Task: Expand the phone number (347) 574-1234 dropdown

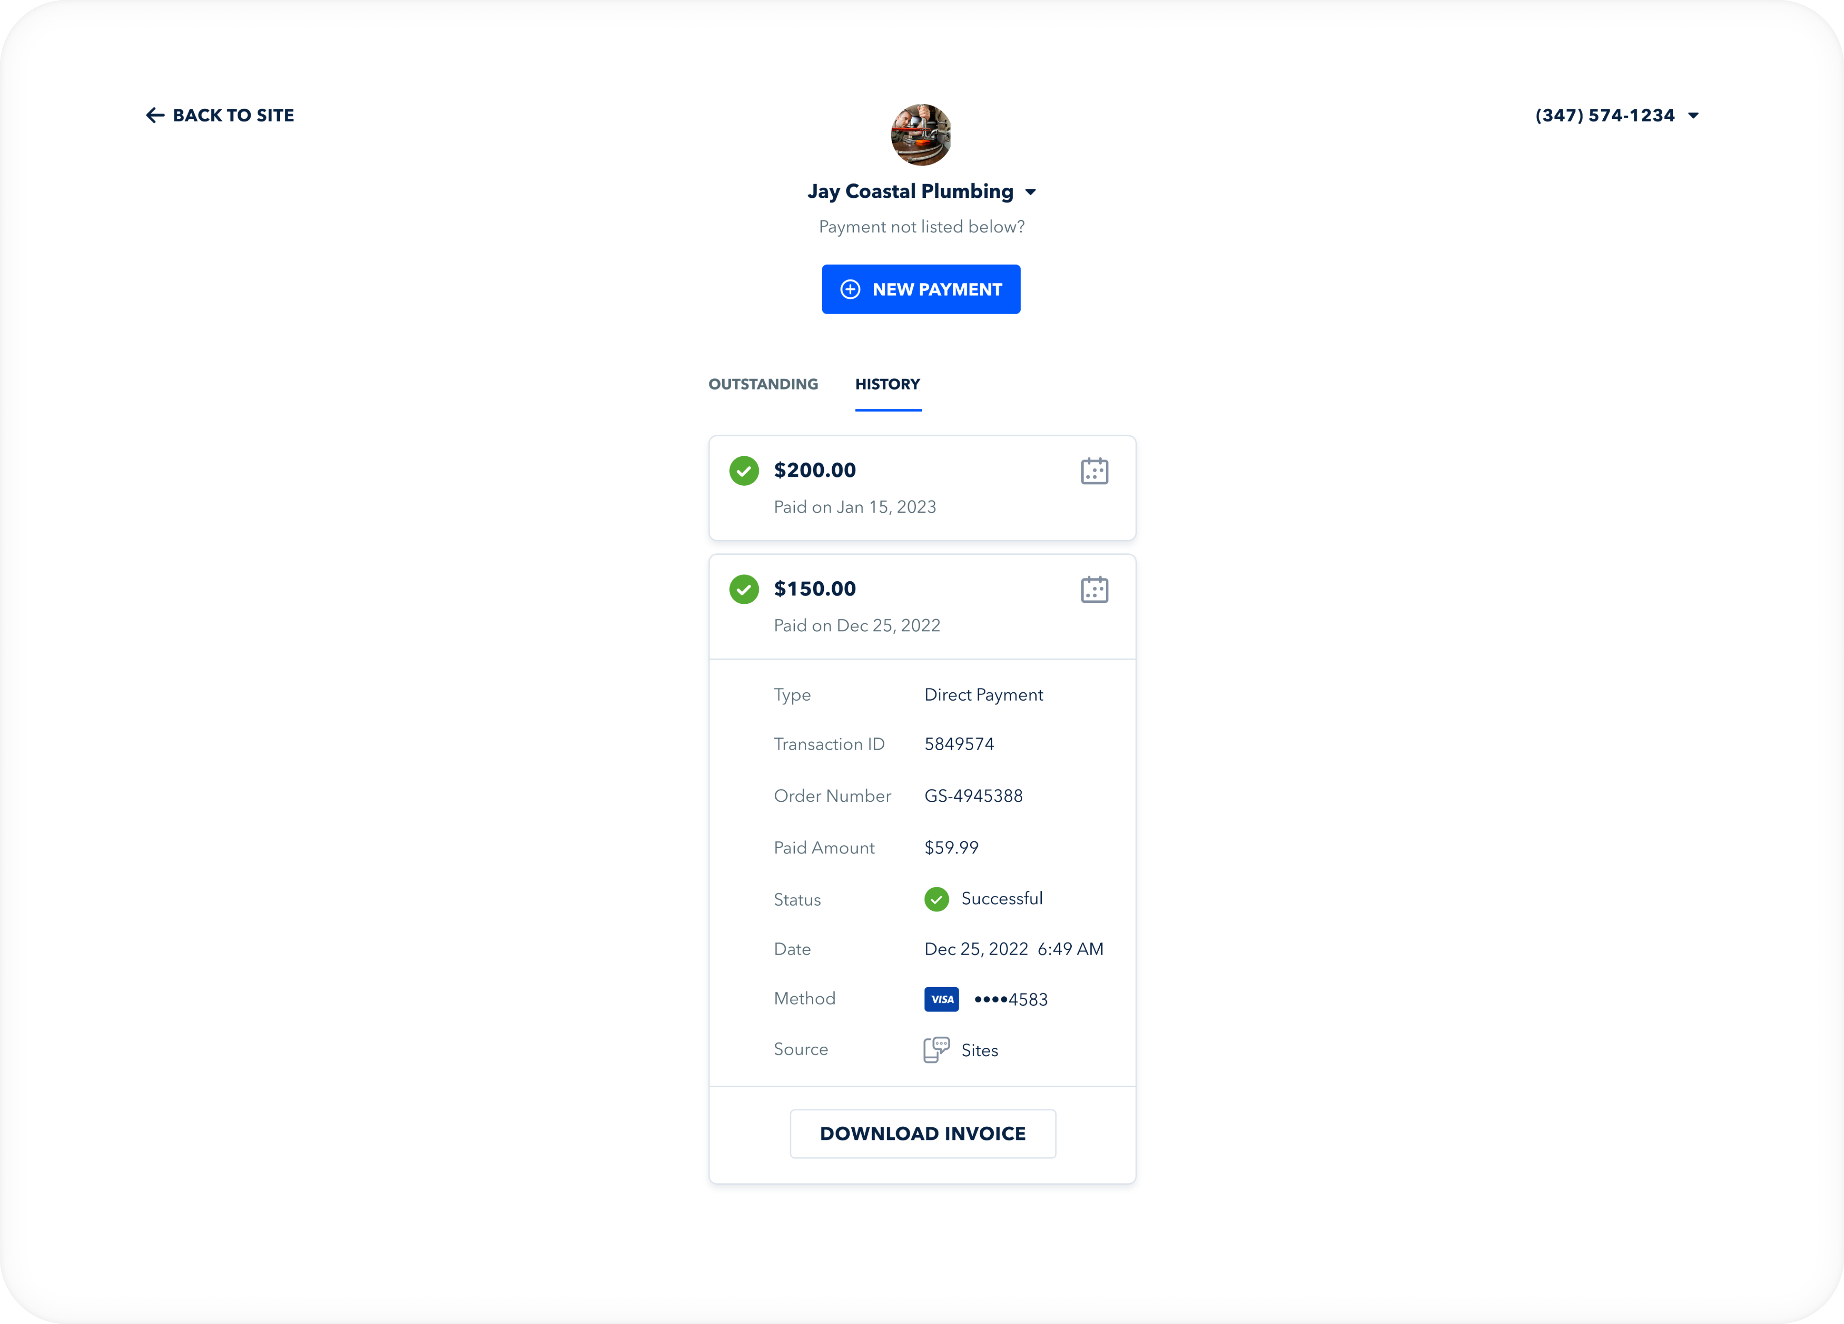Action: click(1694, 116)
